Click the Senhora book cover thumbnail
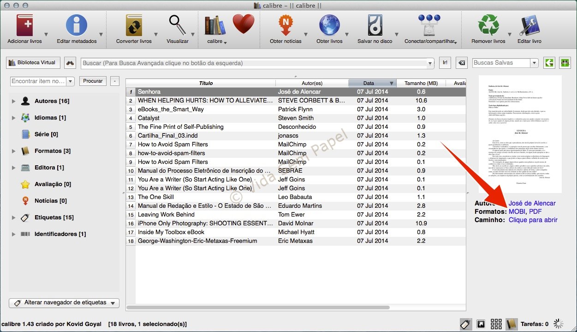577x332 pixels. tap(520, 134)
